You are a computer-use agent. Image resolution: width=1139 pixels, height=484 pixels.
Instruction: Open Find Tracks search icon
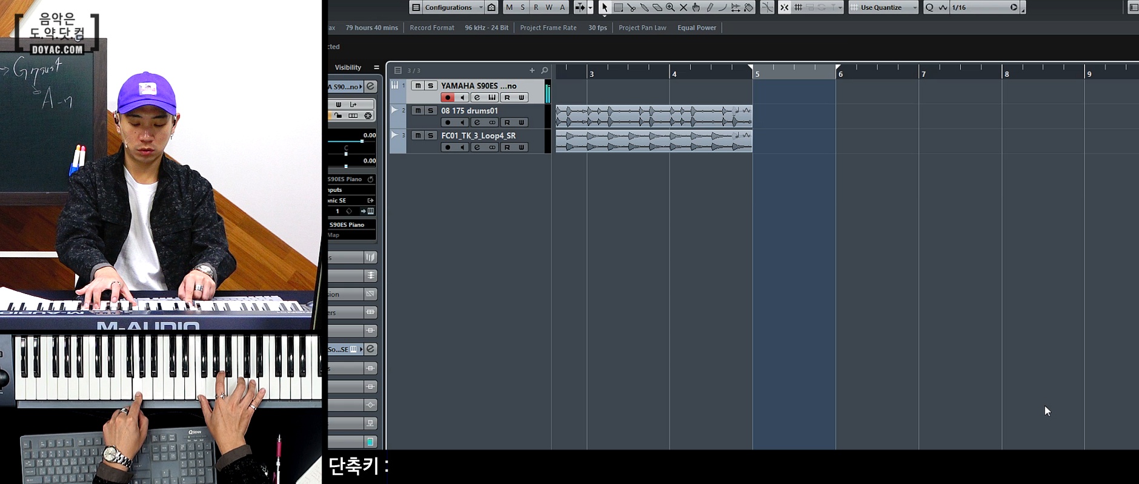coord(545,70)
